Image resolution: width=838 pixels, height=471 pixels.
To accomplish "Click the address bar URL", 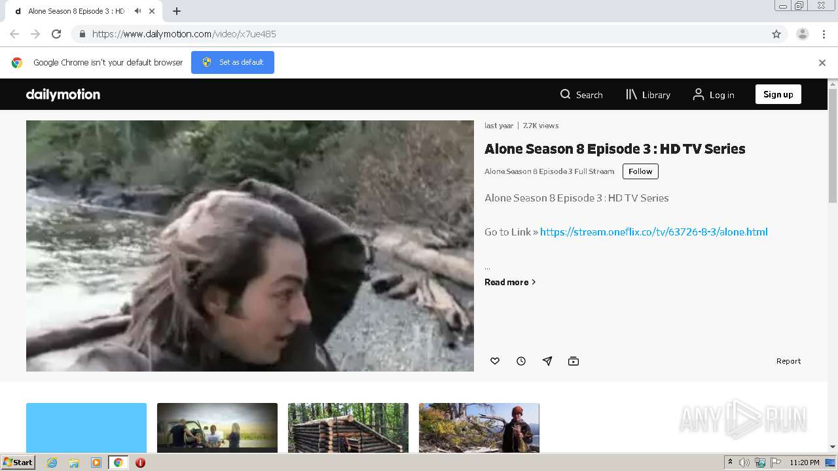I will click(x=184, y=34).
